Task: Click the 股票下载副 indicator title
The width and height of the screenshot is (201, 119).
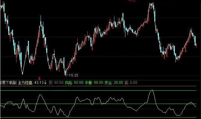Action: coord(8,83)
